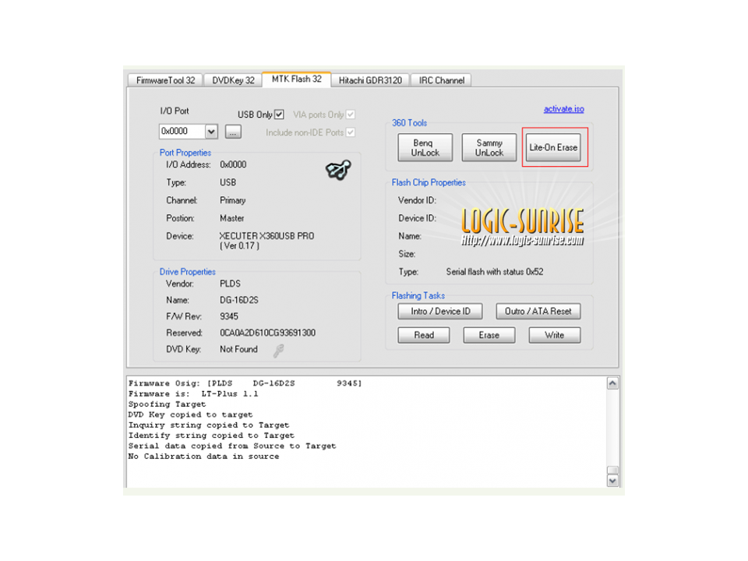Click the Channel value 'Primary'
This screenshot has height=561, width=748.
(233, 200)
